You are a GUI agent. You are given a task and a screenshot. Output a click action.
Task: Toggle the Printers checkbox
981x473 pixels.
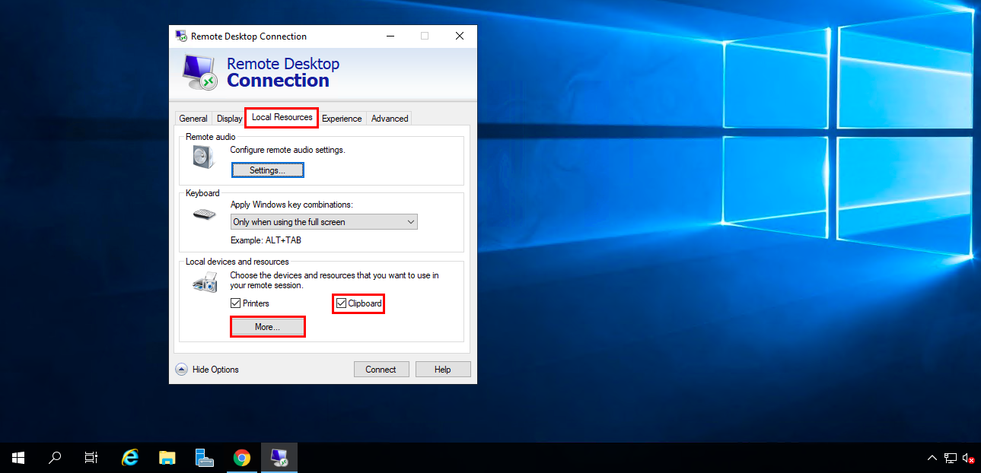236,303
